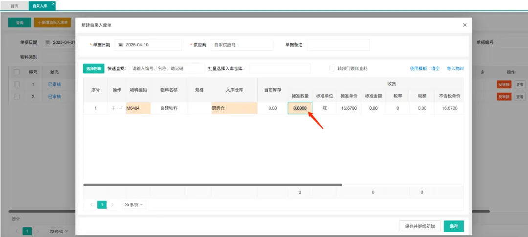
Task: Go to the next page in dialog pagination
Action: click(x=112, y=205)
